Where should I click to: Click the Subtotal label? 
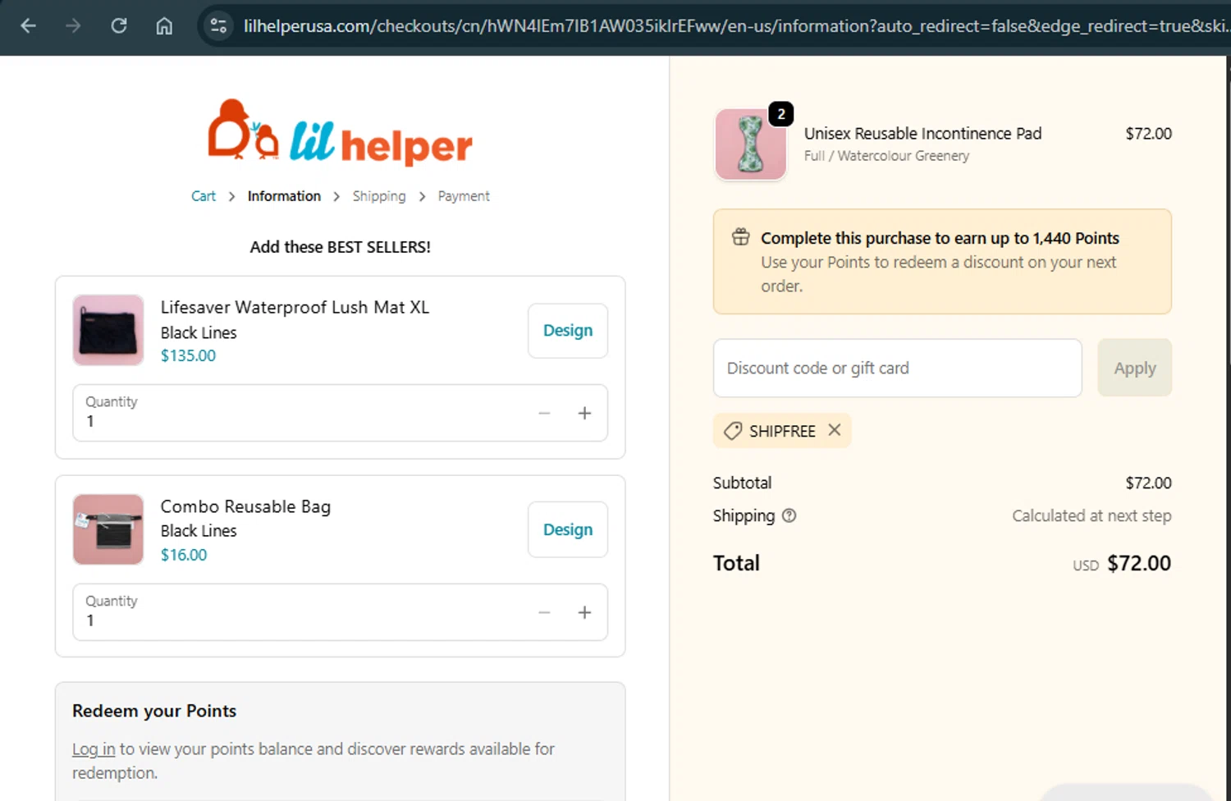coord(742,483)
